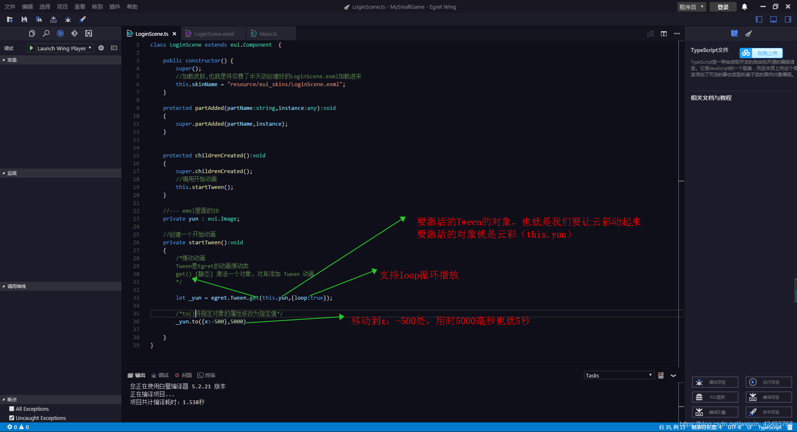
Task: Open the 编辑 menu
Action: (27, 7)
